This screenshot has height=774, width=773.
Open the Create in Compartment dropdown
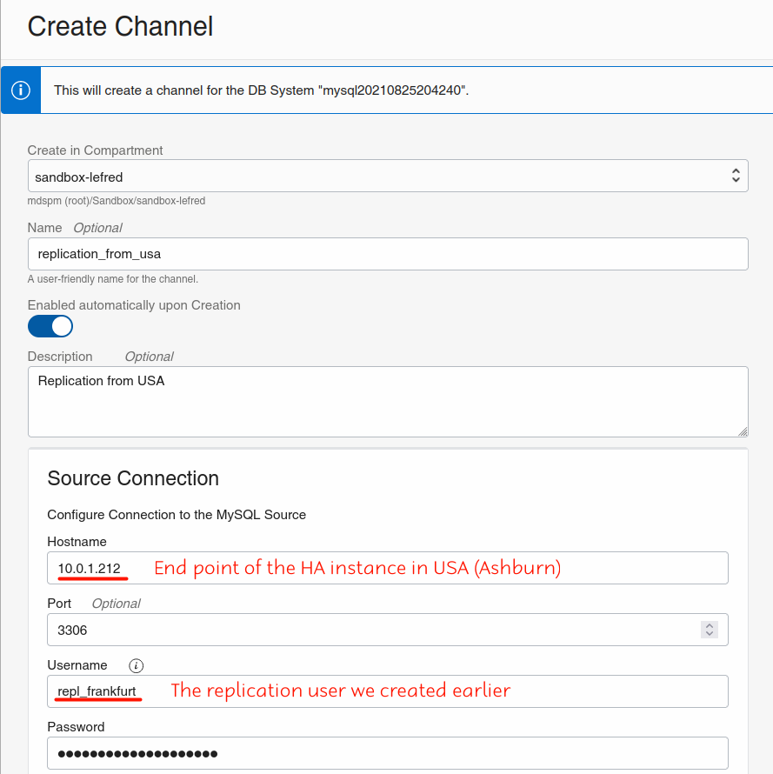388,176
